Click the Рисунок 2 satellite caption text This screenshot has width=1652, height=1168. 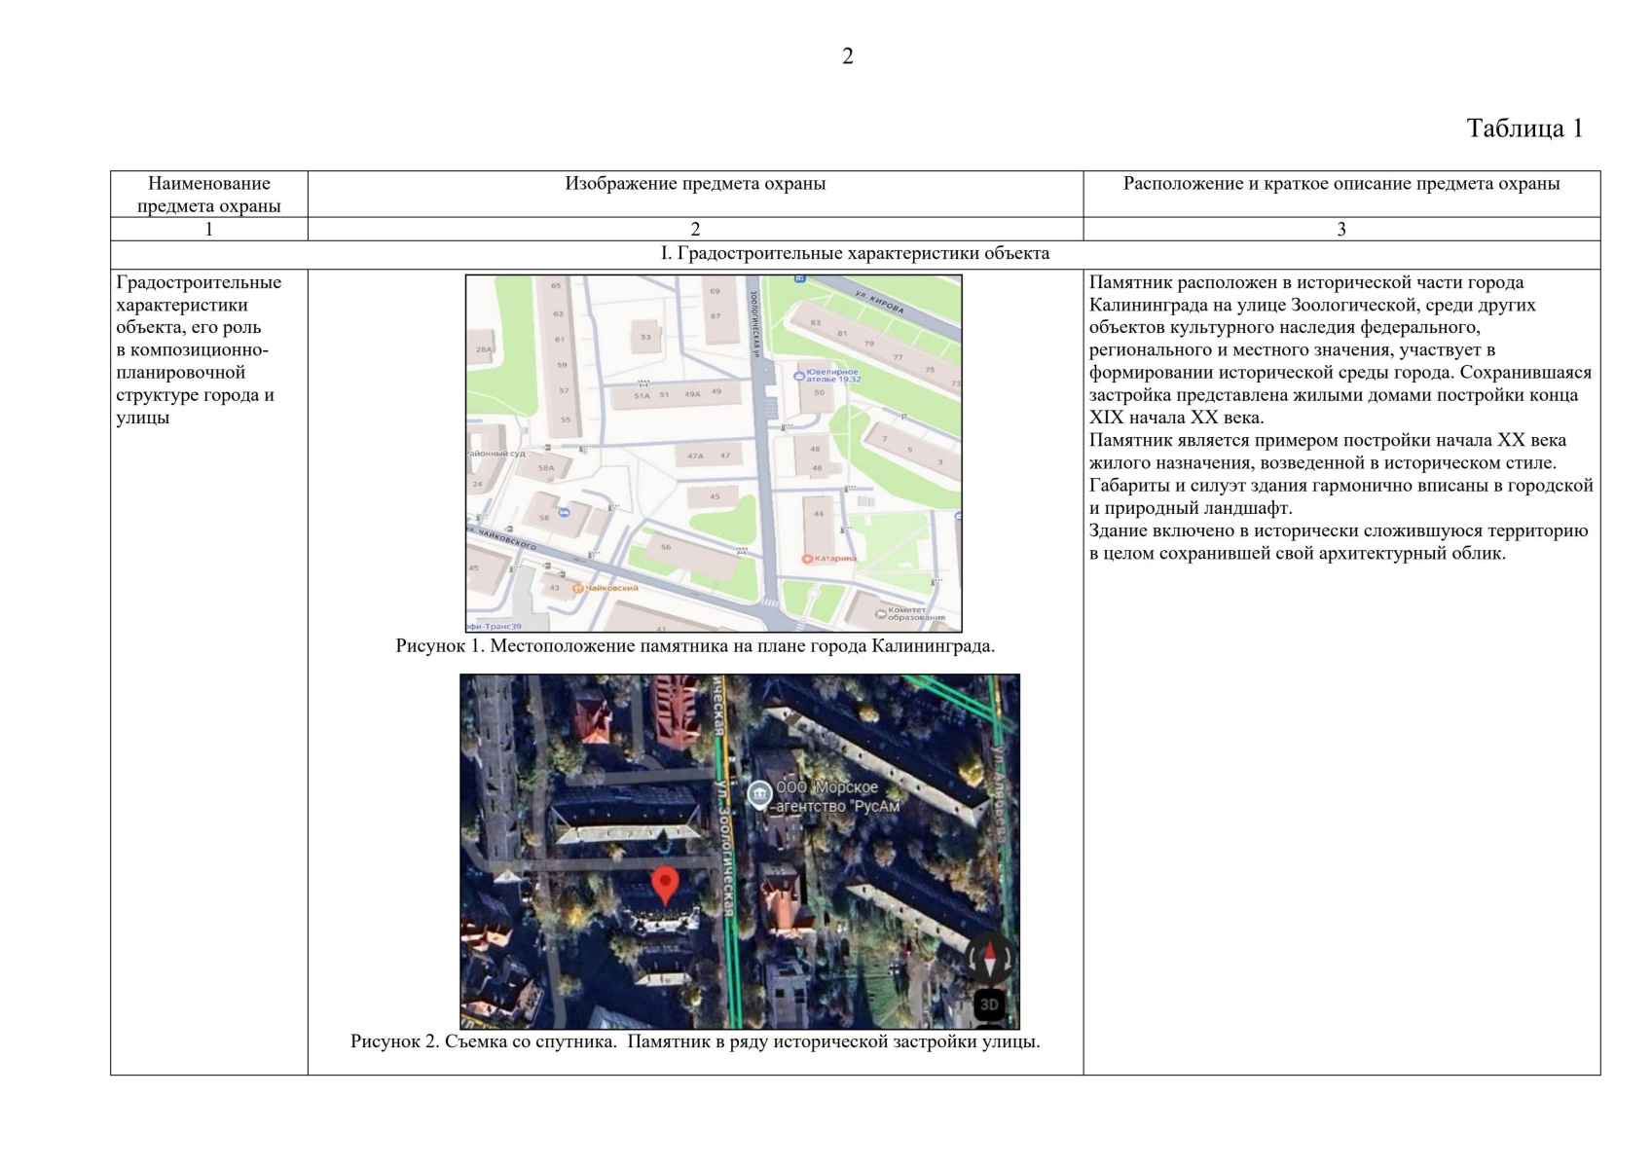pos(695,1041)
